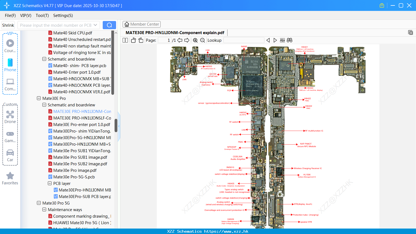Click the binoculars search icon
This screenshot has height=234, width=416.
(290, 40)
